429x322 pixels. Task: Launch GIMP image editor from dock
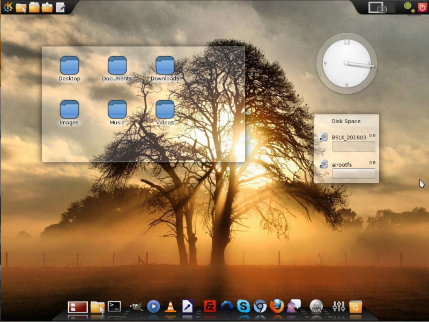137,306
